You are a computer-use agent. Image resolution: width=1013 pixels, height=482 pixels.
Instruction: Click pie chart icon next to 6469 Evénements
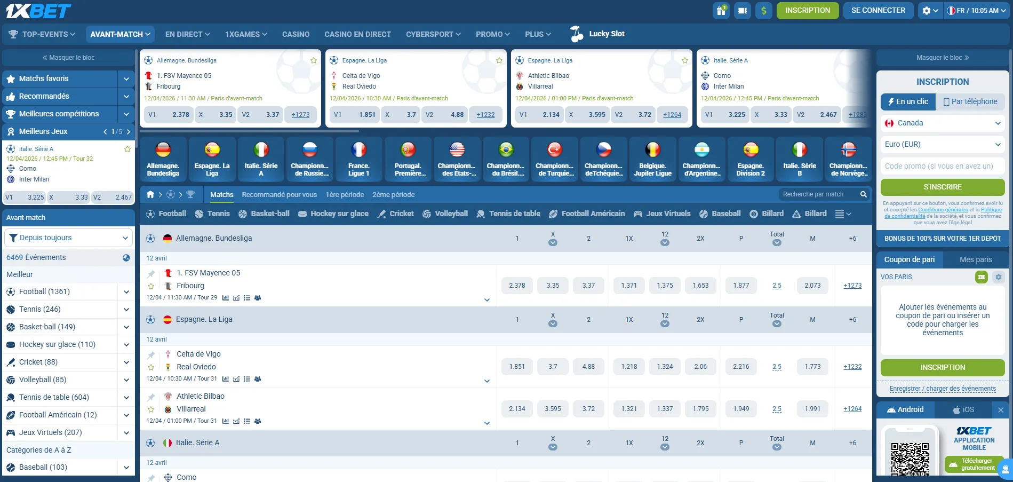[126, 257]
